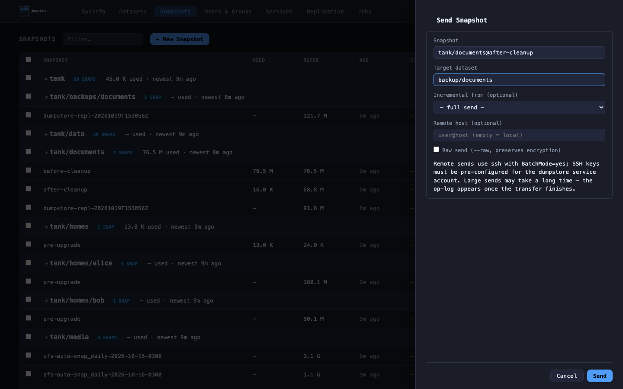This screenshot has height=389, width=623.
Task: Focus the Target dataset field
Action: (x=519, y=80)
